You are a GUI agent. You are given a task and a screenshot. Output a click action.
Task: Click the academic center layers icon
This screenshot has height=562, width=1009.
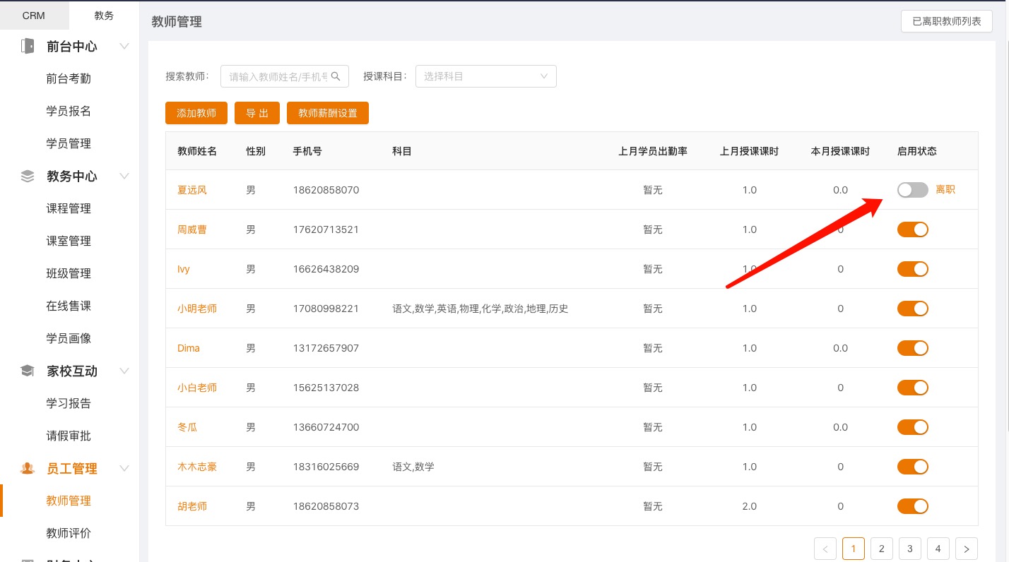click(x=28, y=177)
